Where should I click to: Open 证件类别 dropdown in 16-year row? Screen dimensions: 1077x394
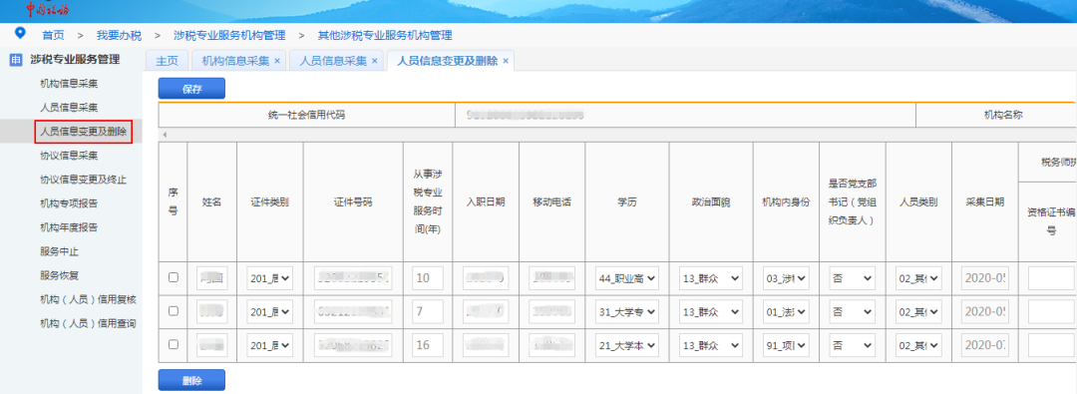270,345
